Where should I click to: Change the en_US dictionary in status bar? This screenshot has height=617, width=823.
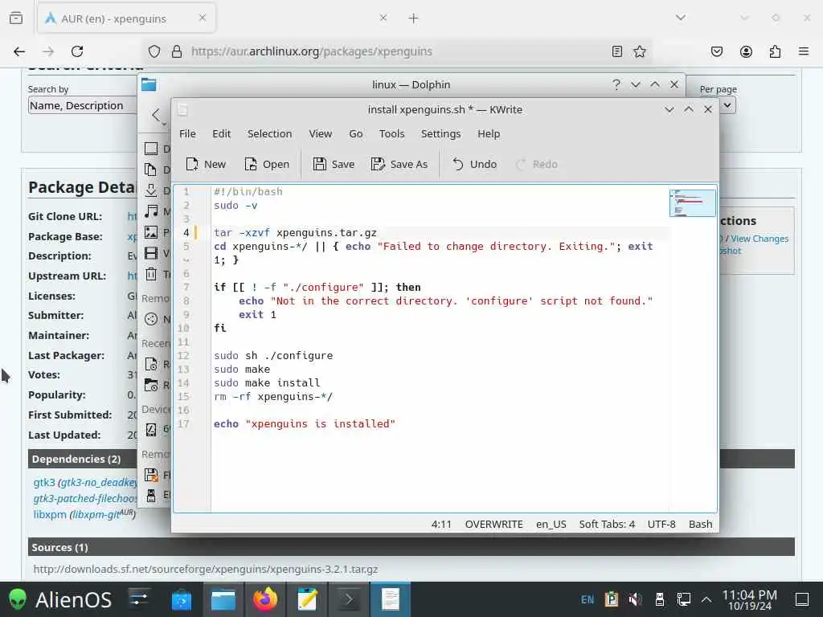coord(551,524)
